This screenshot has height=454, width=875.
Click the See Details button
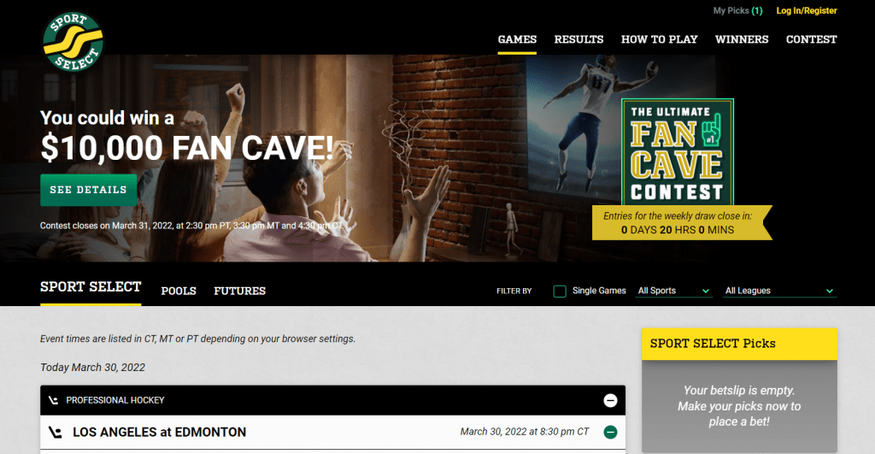88,190
